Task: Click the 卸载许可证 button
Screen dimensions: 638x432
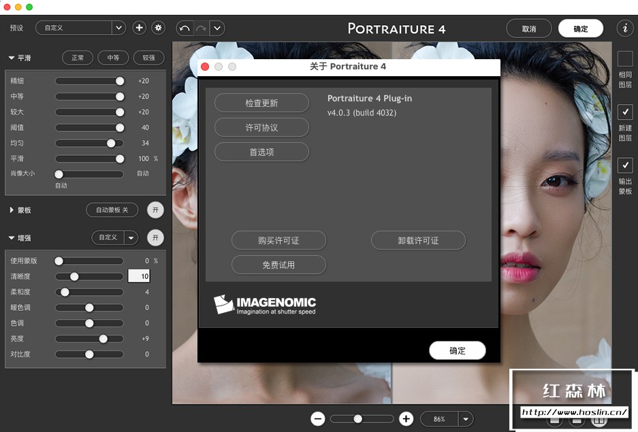Action: (418, 241)
